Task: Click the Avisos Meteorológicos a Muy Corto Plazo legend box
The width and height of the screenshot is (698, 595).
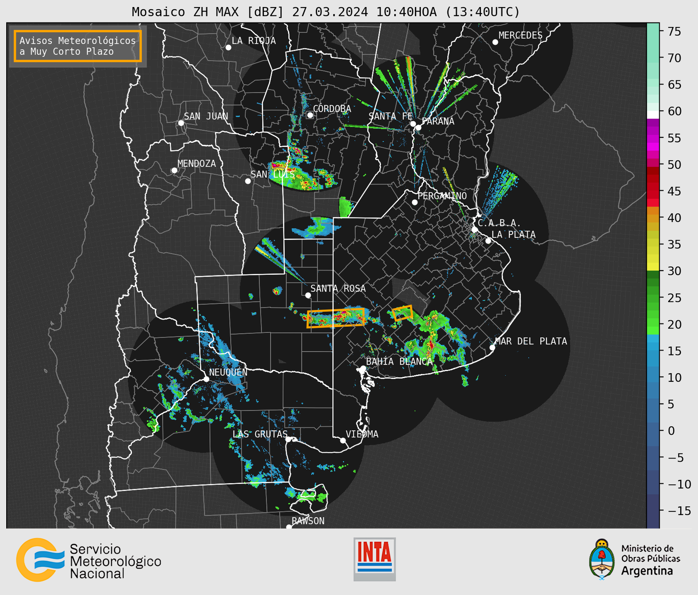Action: click(x=78, y=46)
